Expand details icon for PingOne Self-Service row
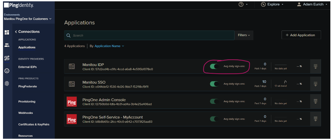The width and height of the screenshot is (335, 139). click(315, 119)
